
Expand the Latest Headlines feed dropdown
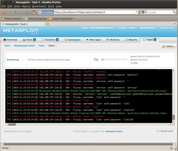click(62, 19)
